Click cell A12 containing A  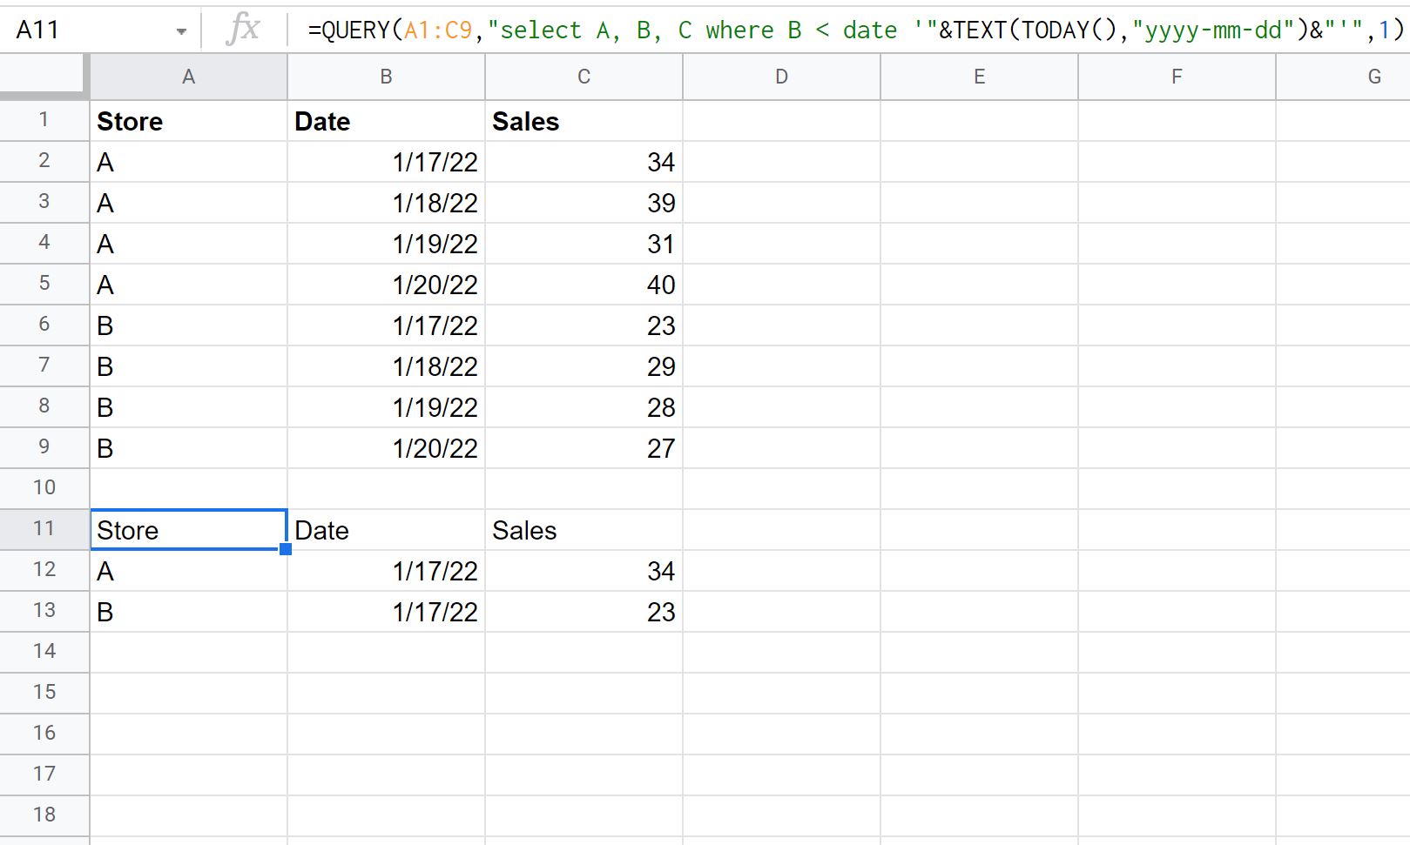[x=188, y=571]
